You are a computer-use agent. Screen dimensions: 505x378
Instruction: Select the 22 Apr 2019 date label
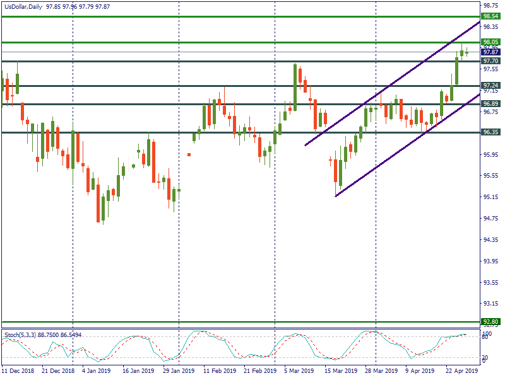(463, 371)
